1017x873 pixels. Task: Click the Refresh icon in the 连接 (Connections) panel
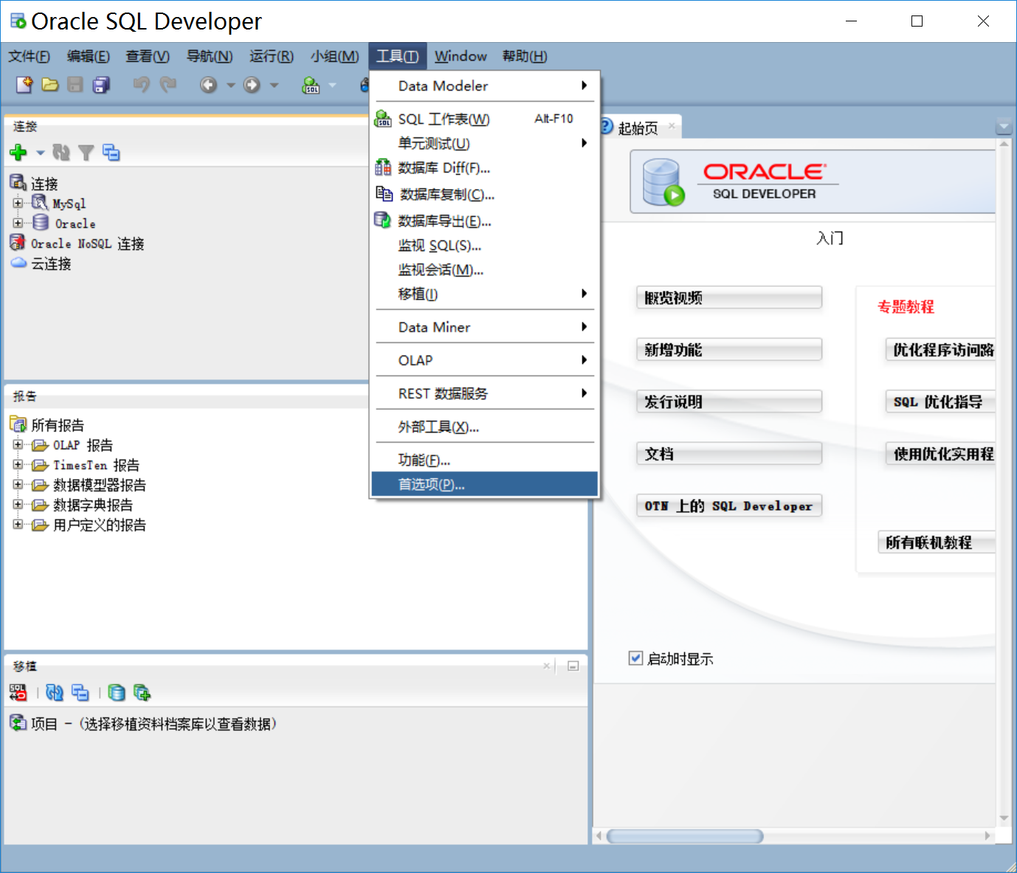[x=61, y=152]
